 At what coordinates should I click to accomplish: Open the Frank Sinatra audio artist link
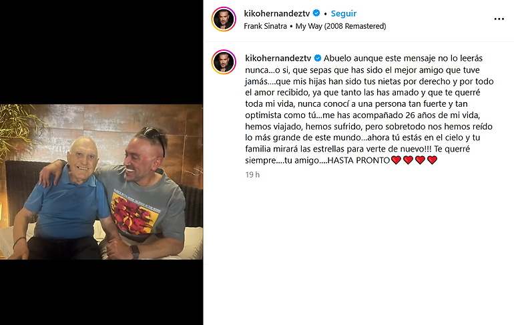coord(265,26)
